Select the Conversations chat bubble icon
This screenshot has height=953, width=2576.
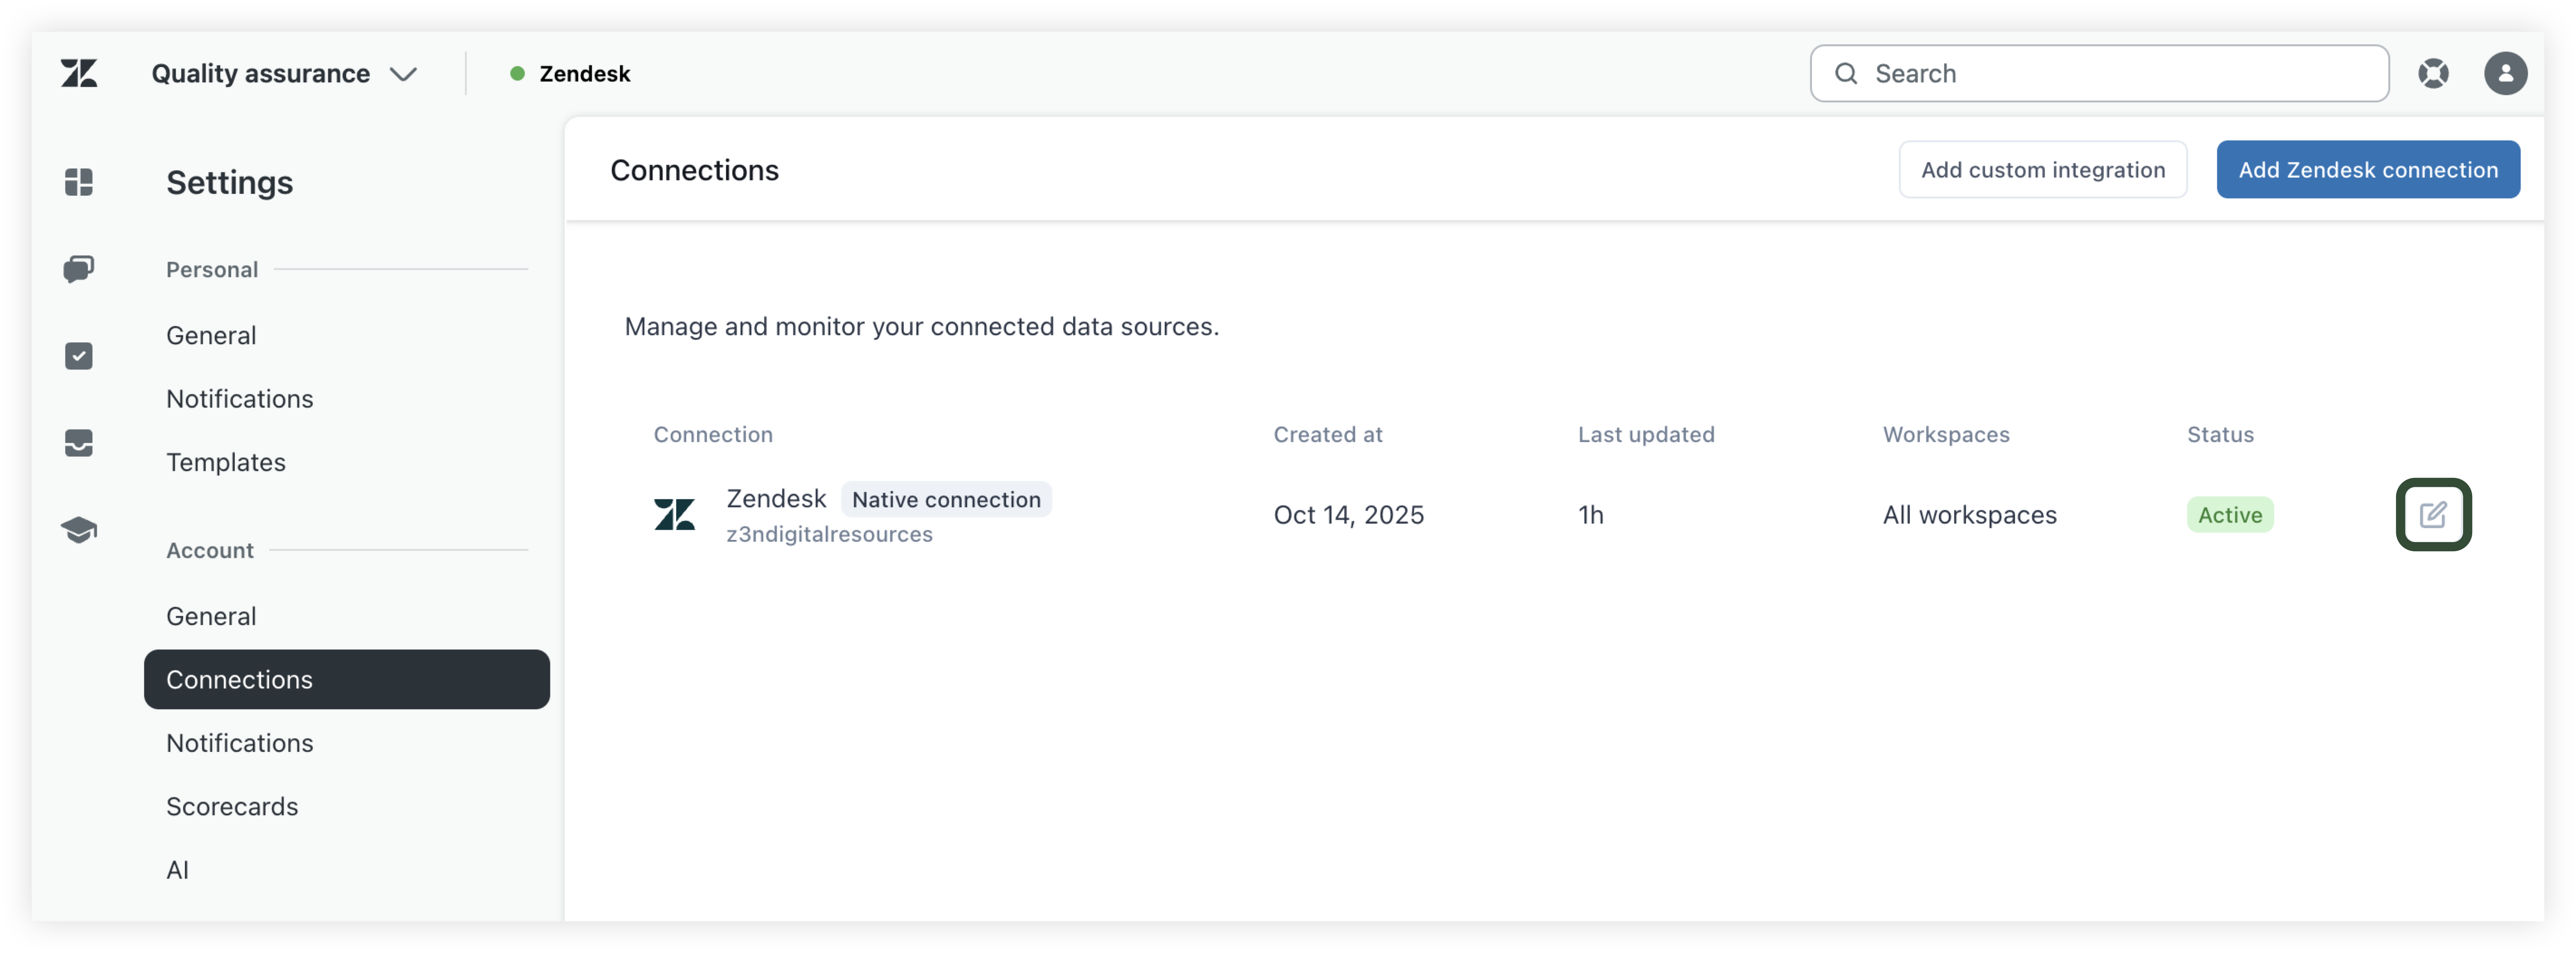click(x=79, y=269)
